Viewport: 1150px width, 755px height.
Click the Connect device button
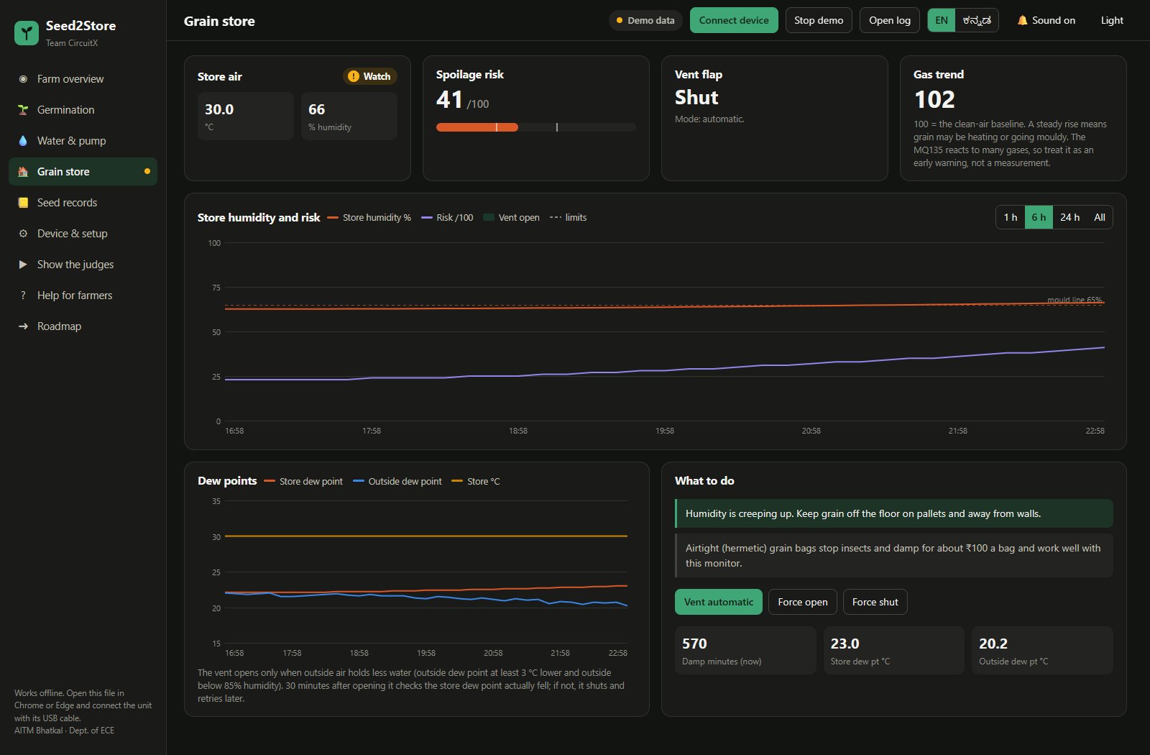(x=734, y=20)
